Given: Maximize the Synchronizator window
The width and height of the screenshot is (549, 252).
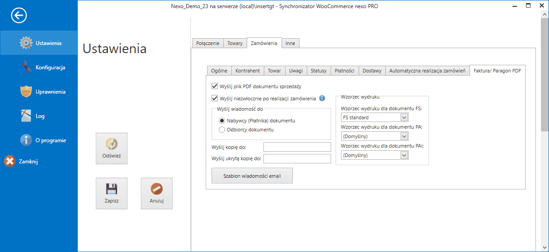Looking at the screenshot, I should [528, 6].
